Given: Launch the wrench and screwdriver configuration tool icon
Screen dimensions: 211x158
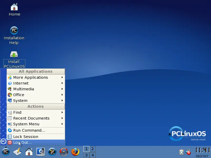Looking at the screenshot, I should tap(52, 152).
